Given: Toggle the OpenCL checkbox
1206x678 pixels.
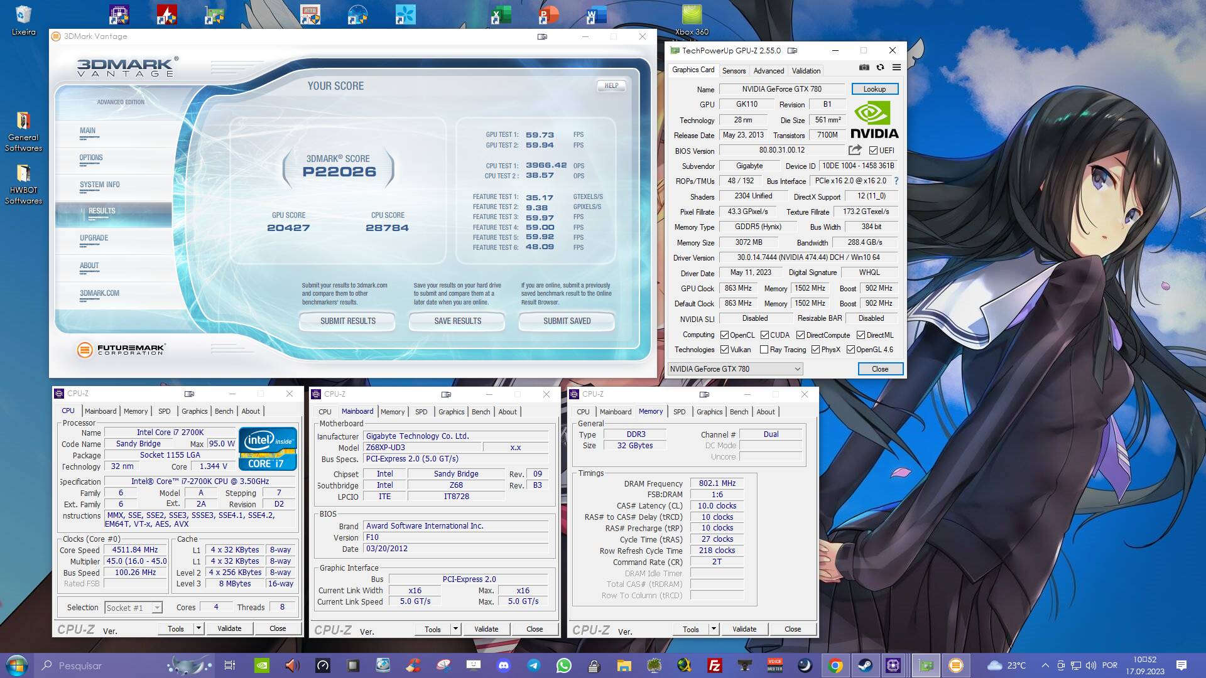Looking at the screenshot, I should tap(725, 335).
